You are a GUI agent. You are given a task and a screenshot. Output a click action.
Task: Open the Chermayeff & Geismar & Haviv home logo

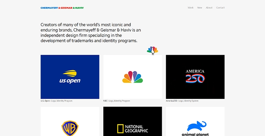tap(62, 8)
